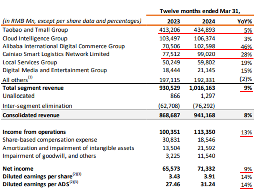The image size is (263, 191).
Task: Click the value 59,802
Action: coord(206,62)
